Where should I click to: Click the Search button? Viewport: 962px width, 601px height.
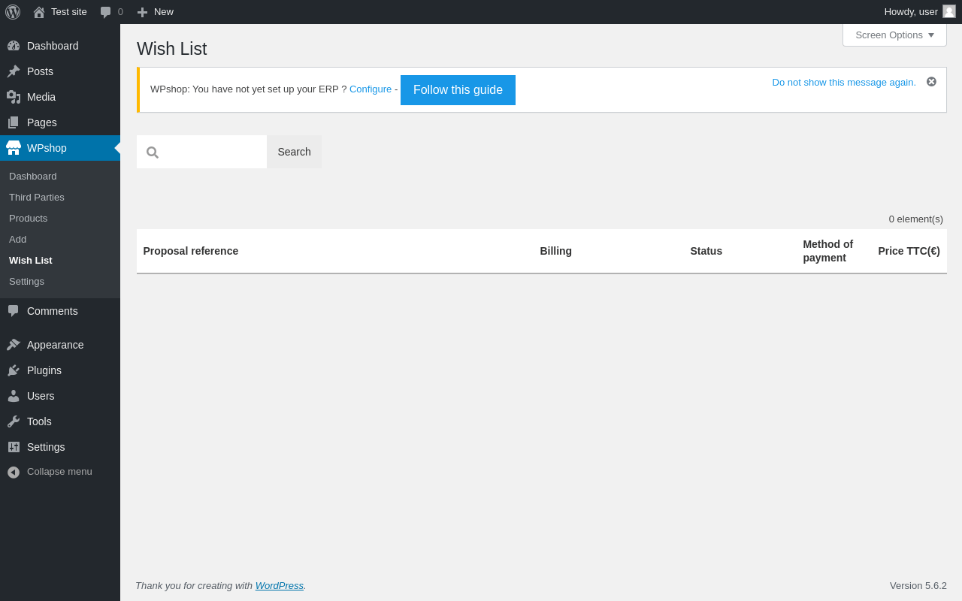tap(294, 152)
